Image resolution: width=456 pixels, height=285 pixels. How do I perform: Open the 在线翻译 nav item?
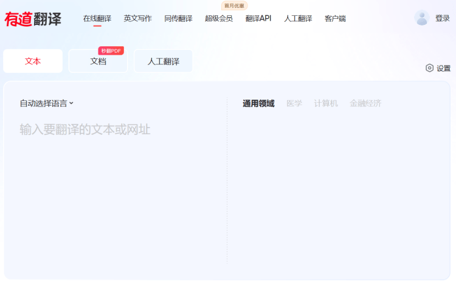97,19
